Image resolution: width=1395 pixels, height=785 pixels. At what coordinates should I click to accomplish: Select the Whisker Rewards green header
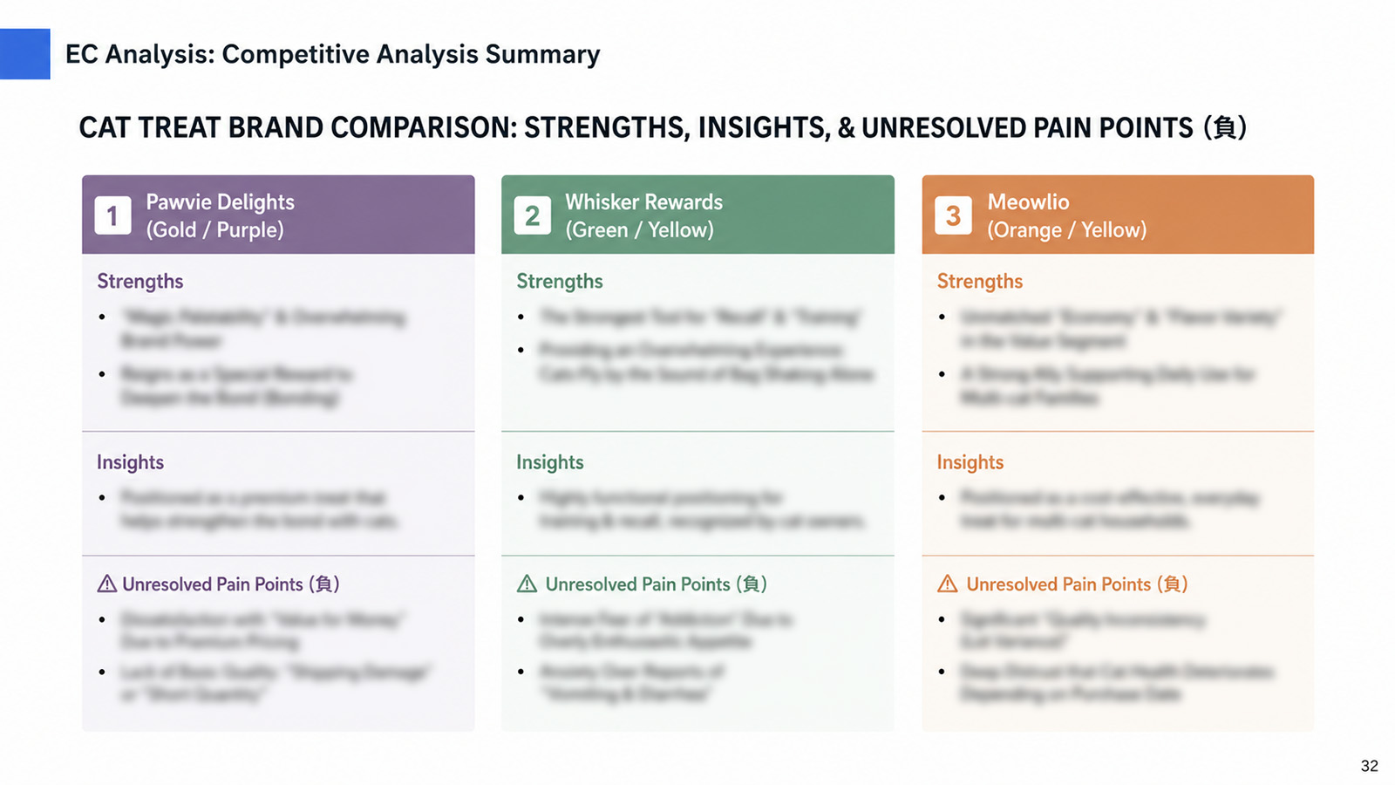point(697,215)
